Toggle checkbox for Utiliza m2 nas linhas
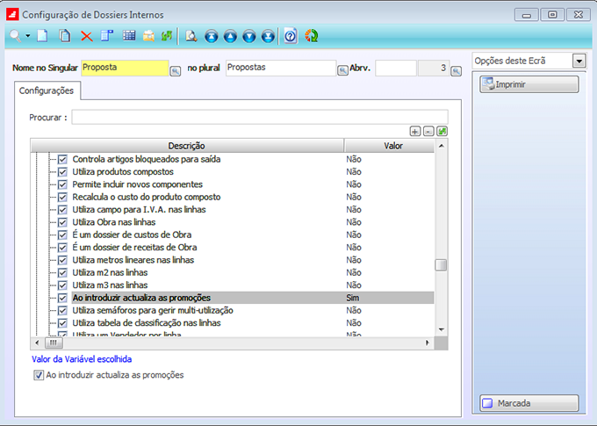Viewport: 597px width, 426px height. coord(62,272)
